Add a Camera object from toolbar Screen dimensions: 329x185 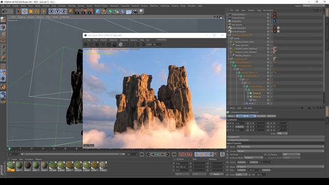coord(135,11)
